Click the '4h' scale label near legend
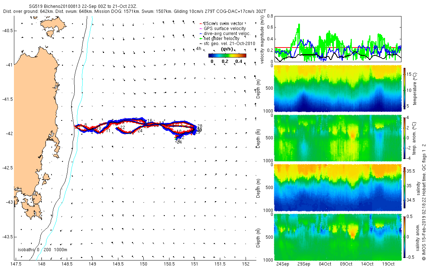 (198, 48)
